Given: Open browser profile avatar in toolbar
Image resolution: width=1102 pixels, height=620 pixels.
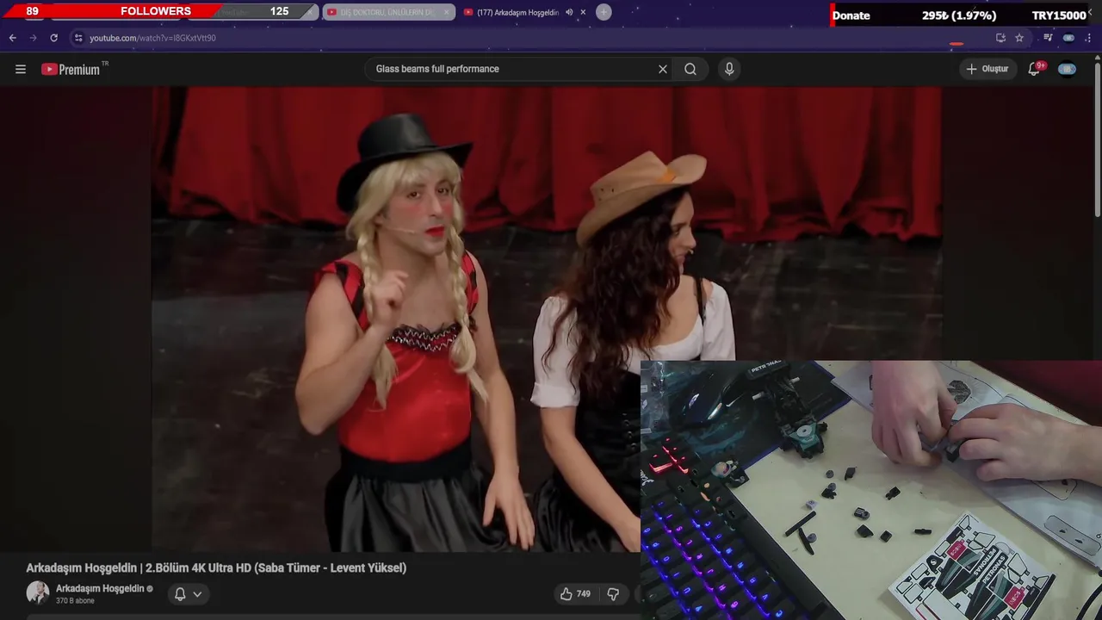Looking at the screenshot, I should tap(1068, 38).
